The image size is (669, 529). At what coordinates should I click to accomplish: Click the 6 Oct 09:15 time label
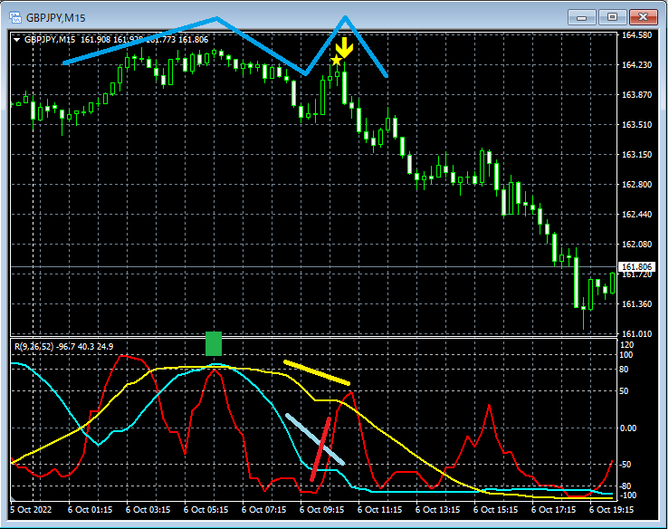(x=321, y=510)
